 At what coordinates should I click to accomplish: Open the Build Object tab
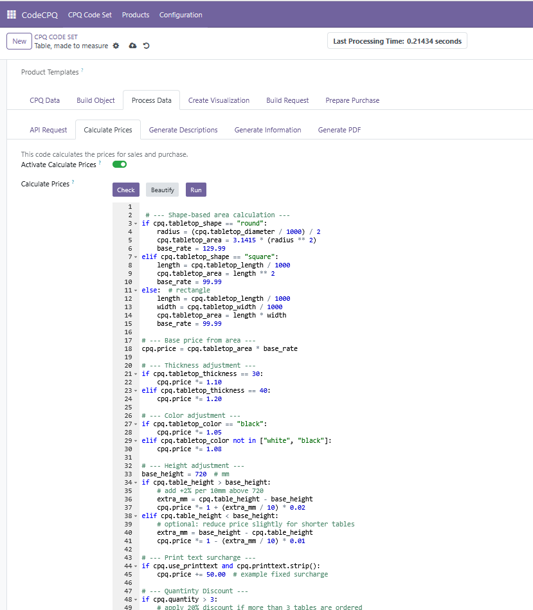pyautogui.click(x=96, y=100)
